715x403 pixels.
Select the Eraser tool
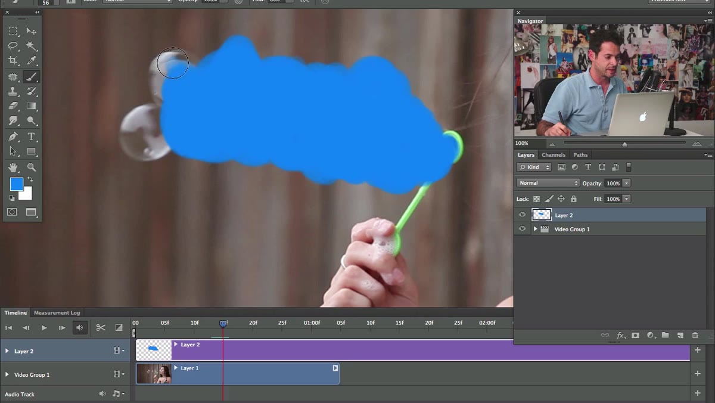[13, 106]
